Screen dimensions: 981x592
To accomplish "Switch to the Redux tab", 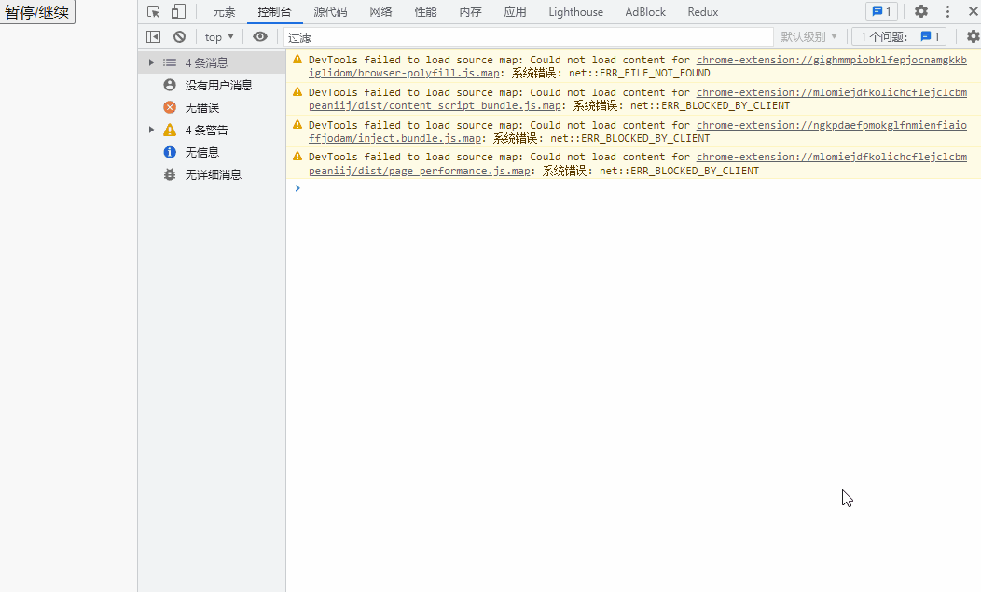I will coord(702,11).
